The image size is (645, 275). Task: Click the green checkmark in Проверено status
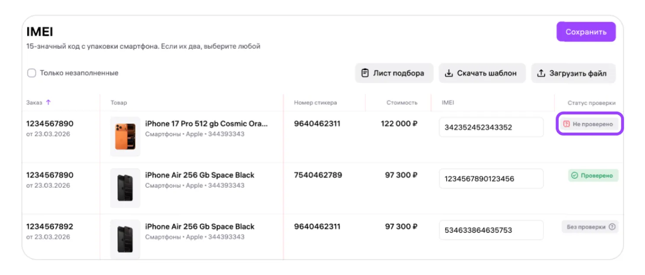(x=575, y=176)
